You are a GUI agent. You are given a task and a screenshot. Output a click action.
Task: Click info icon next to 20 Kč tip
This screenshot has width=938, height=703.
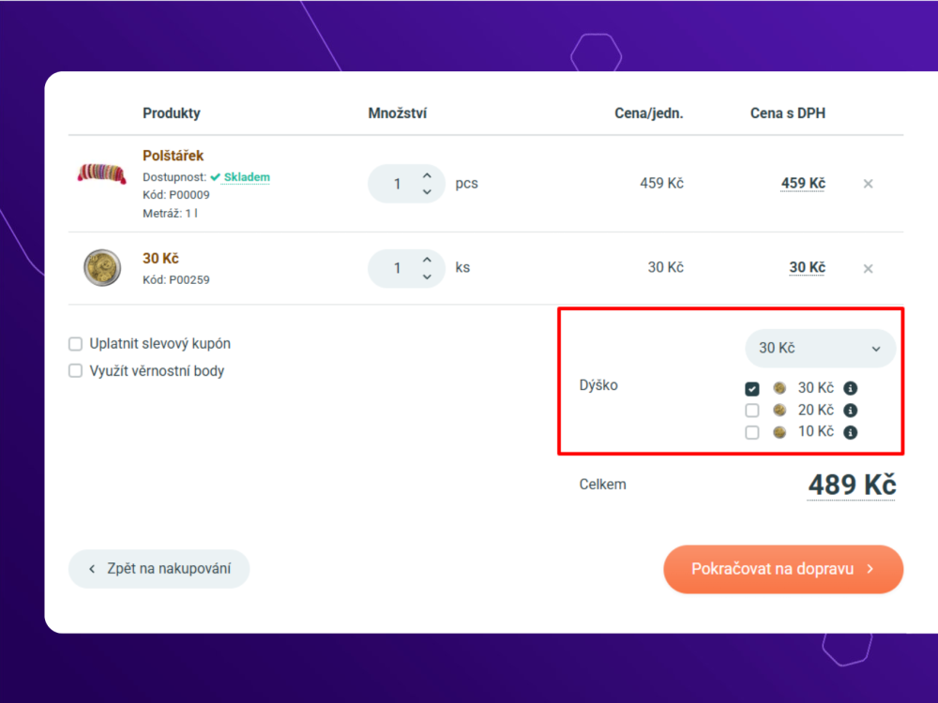coord(850,411)
